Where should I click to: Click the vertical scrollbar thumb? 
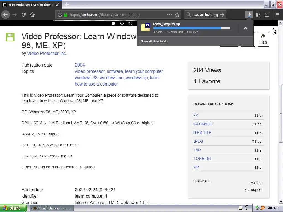click(x=281, y=113)
